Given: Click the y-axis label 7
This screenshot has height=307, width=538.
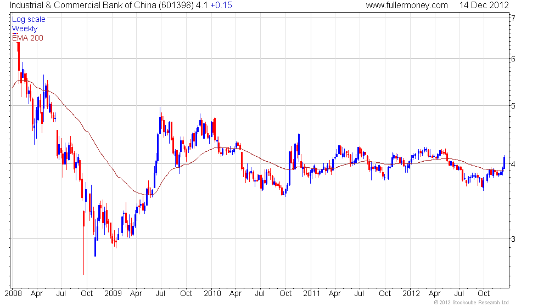Looking at the screenshot, I should [x=513, y=18].
